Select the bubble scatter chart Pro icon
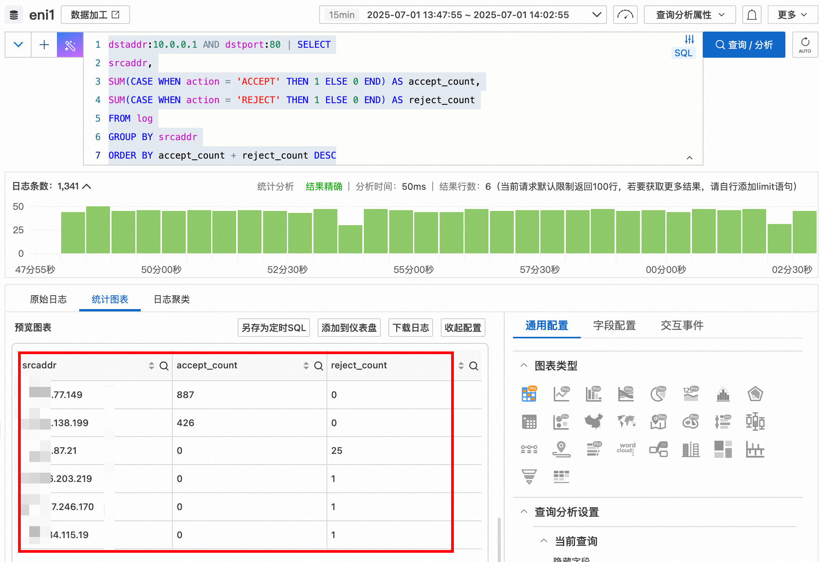Viewport: 820px width, 562px height. click(x=562, y=422)
